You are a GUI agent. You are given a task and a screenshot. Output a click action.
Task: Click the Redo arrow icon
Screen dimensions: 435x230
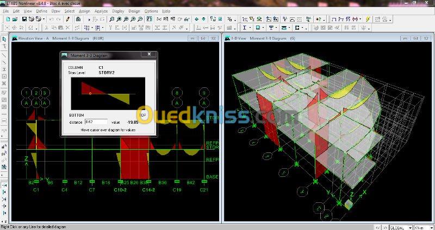coord(58,19)
